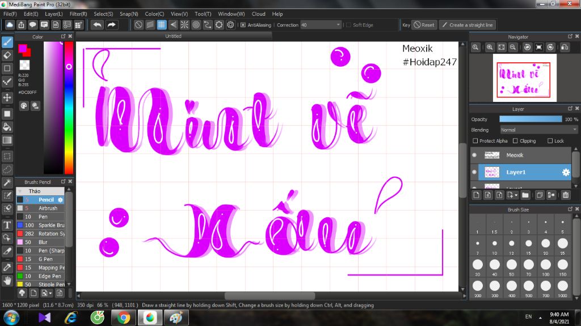
Task: Select the Brush tool in left toolbar
Action: click(7, 42)
